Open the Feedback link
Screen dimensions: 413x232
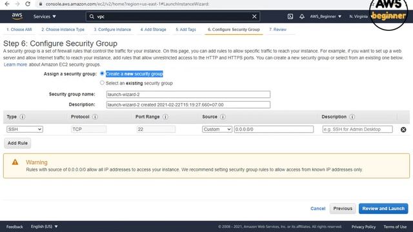pos(14,227)
